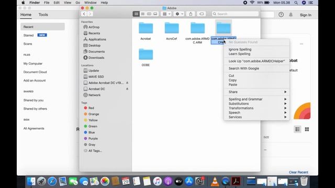This screenshot has width=335, height=188.
Task: Go forward in Finder window
Action: (90, 14)
